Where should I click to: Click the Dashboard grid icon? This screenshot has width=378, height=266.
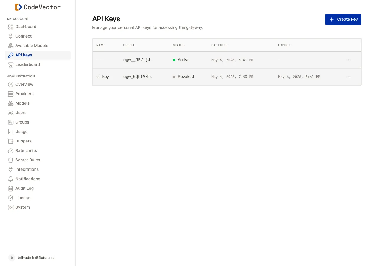point(11,27)
